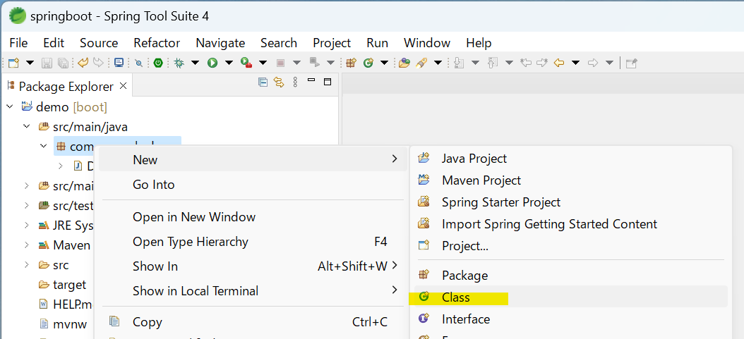The height and width of the screenshot is (339, 744).
Task: Click the Skip All Breakpoints icon
Action: tap(138, 63)
